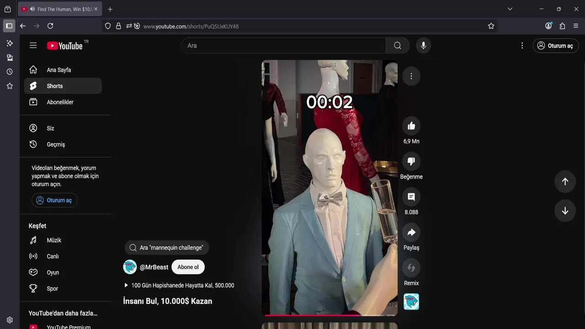This screenshot has height=329, width=585.
Task: Open the browser application menu
Action: (576, 26)
